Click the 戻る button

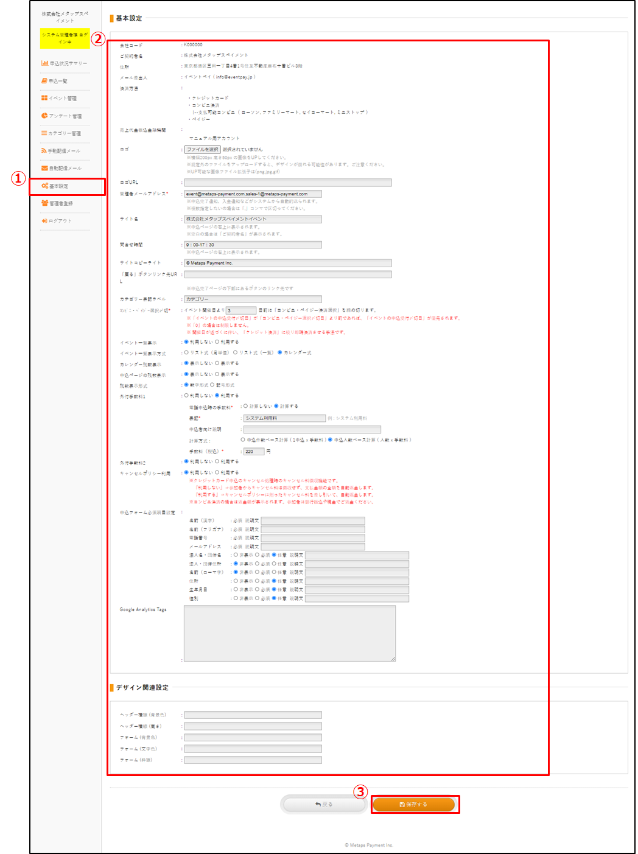(x=324, y=805)
